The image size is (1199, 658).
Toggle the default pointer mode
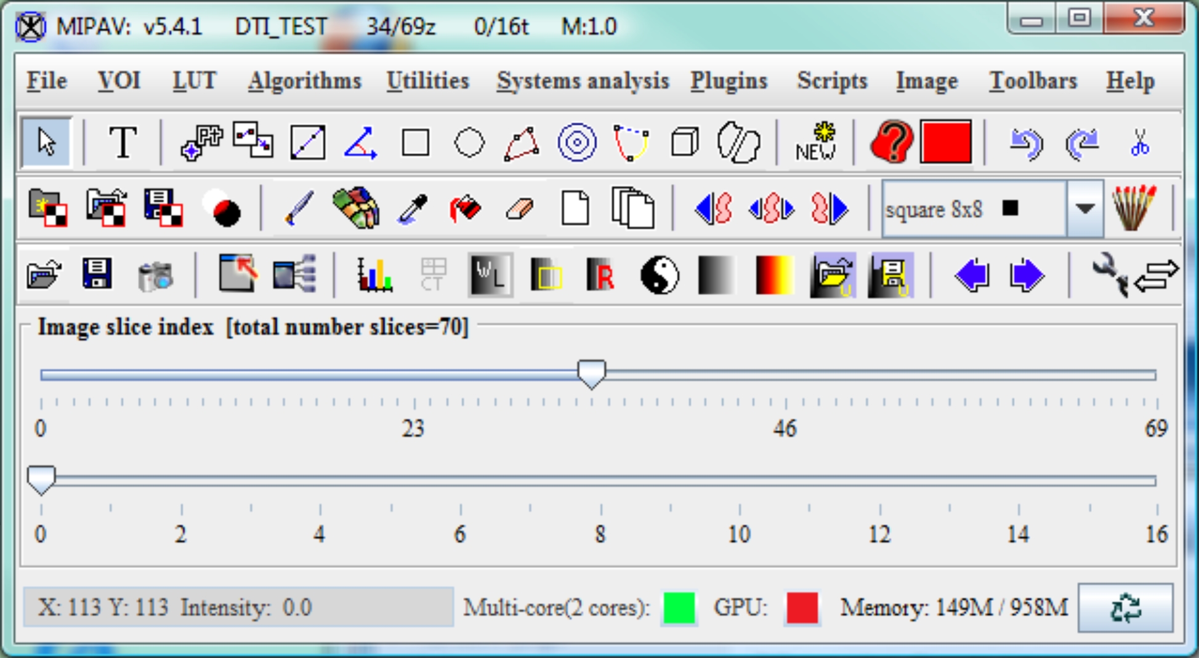(47, 143)
